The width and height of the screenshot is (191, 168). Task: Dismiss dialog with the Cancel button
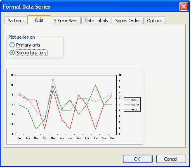171,159
